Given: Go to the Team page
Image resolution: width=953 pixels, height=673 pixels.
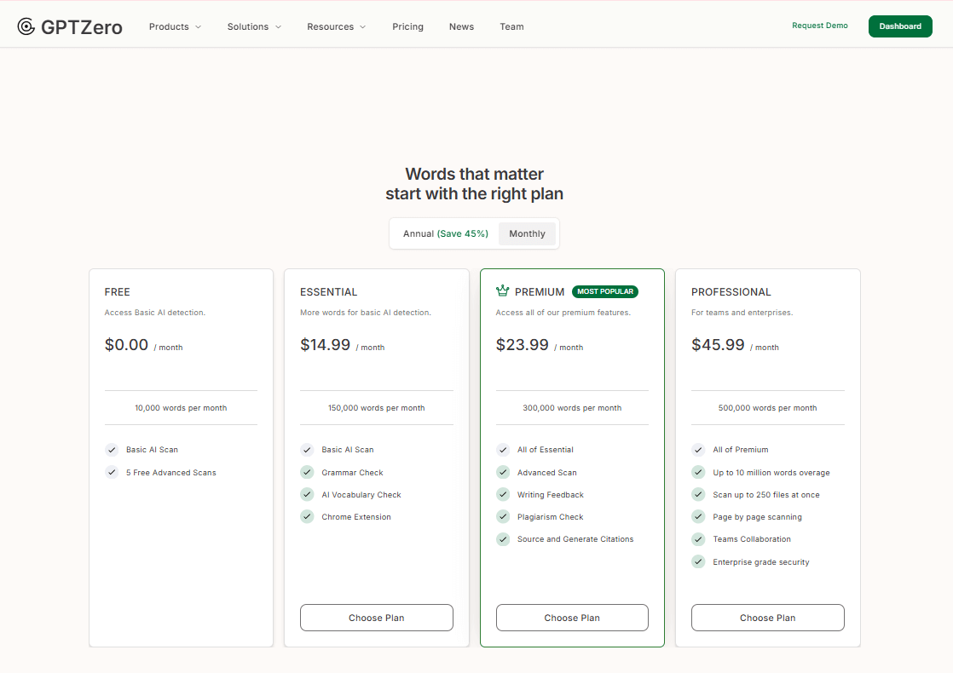Looking at the screenshot, I should click(x=511, y=26).
